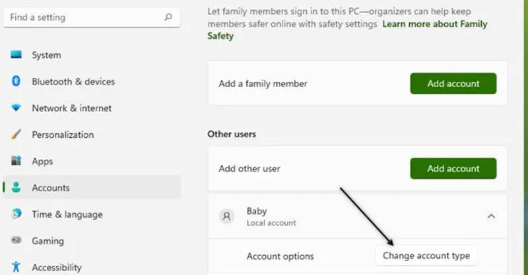Click the Time & language globe icon

[16, 214]
